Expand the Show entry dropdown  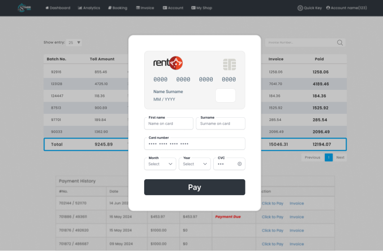coord(74,43)
